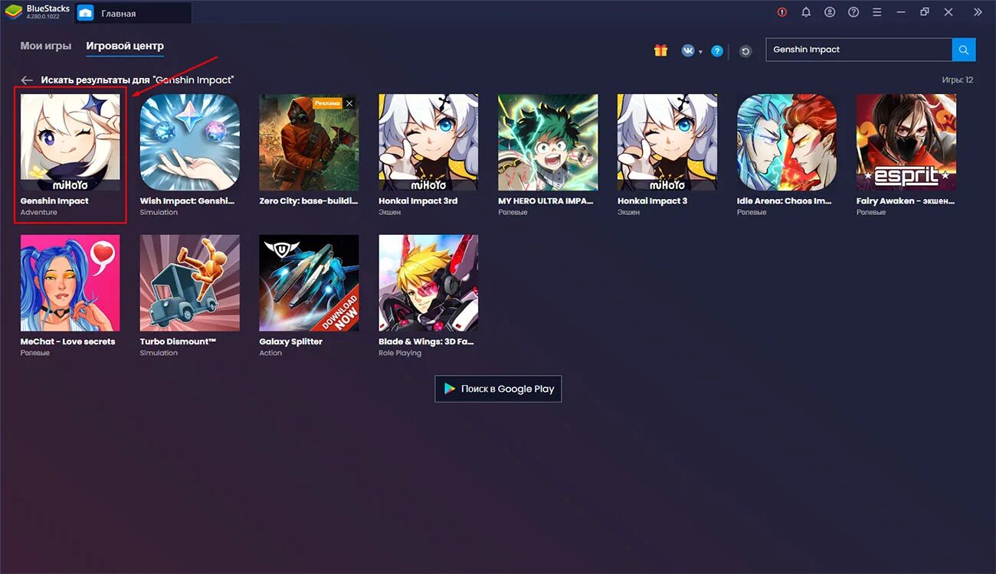The width and height of the screenshot is (996, 574).
Task: Open the Fairy Awaken game thumbnail
Action: (906, 142)
